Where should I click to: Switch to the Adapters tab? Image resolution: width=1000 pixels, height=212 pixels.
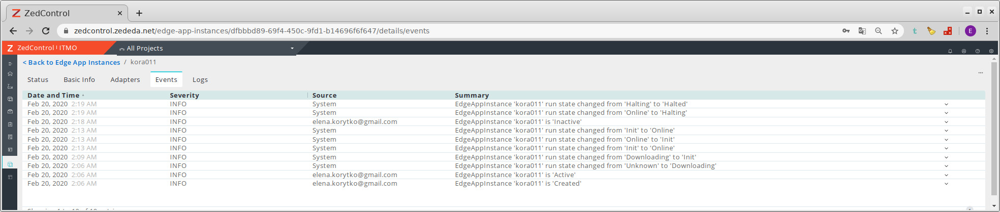(125, 80)
